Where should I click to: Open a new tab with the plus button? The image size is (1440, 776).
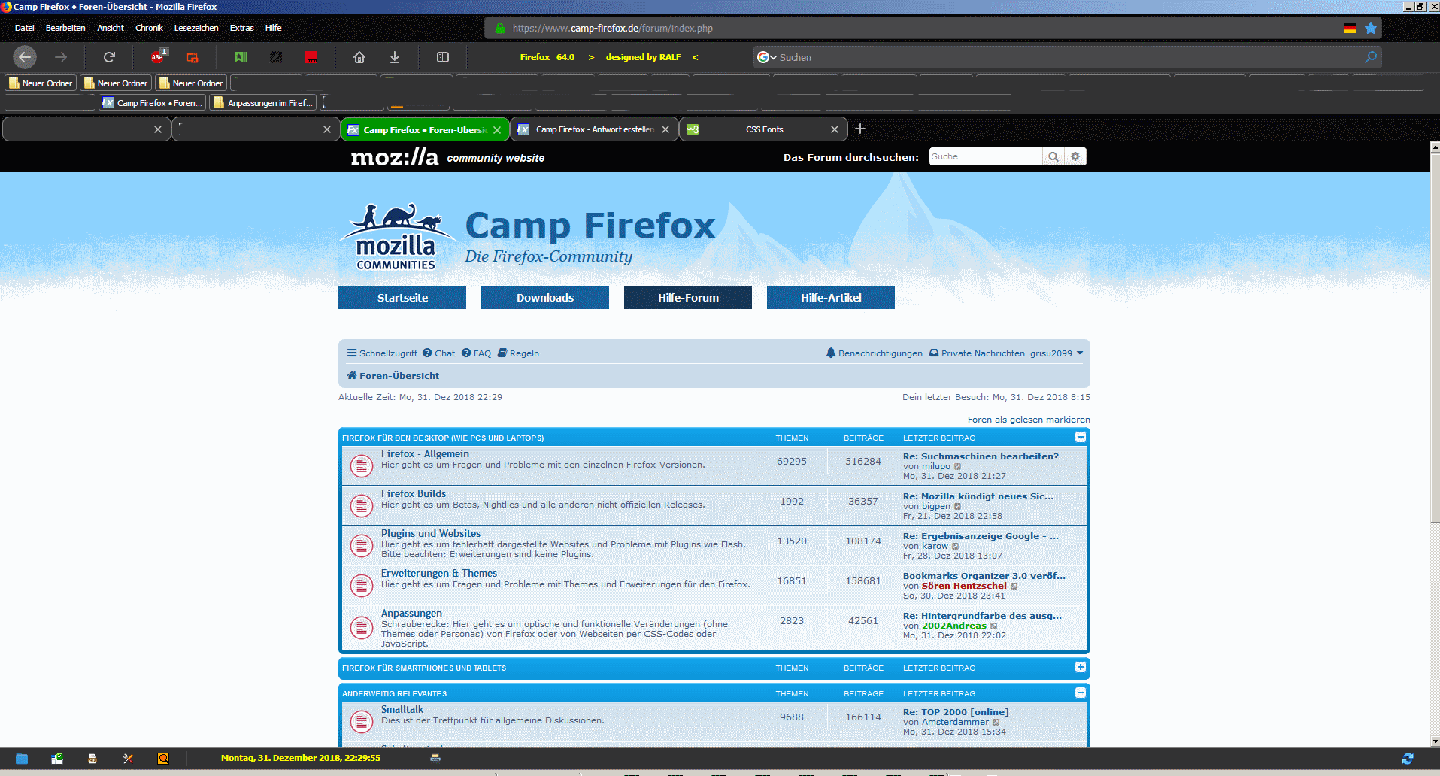tap(860, 129)
